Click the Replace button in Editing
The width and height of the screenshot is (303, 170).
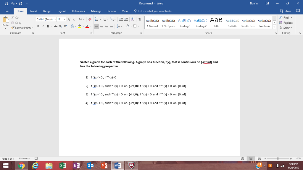[x=286, y=23]
